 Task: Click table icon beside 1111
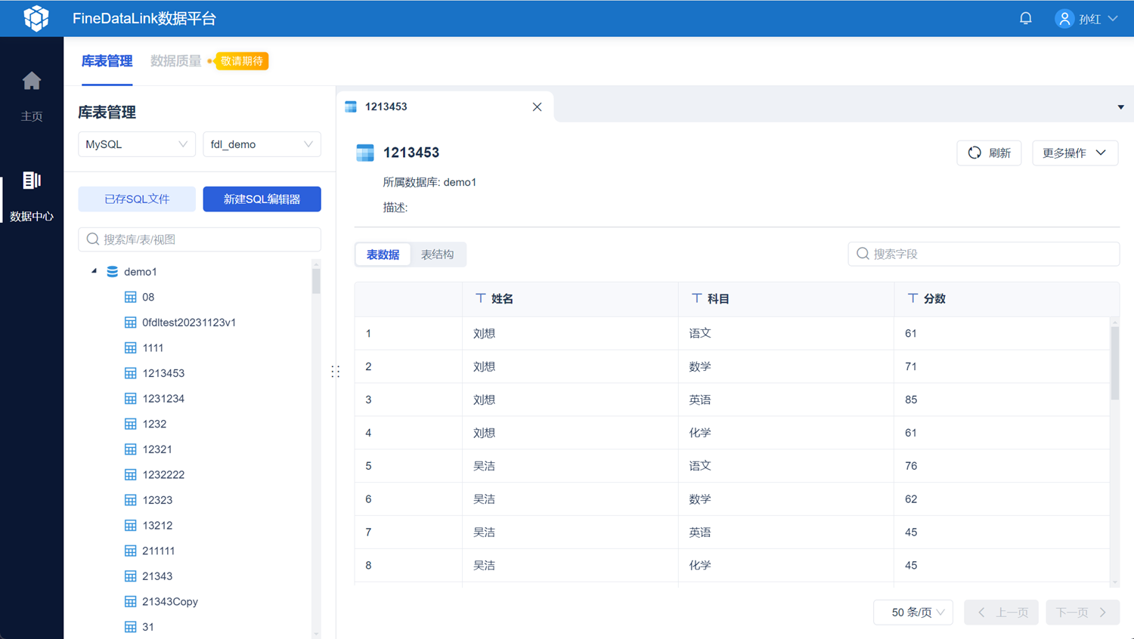[x=131, y=348]
